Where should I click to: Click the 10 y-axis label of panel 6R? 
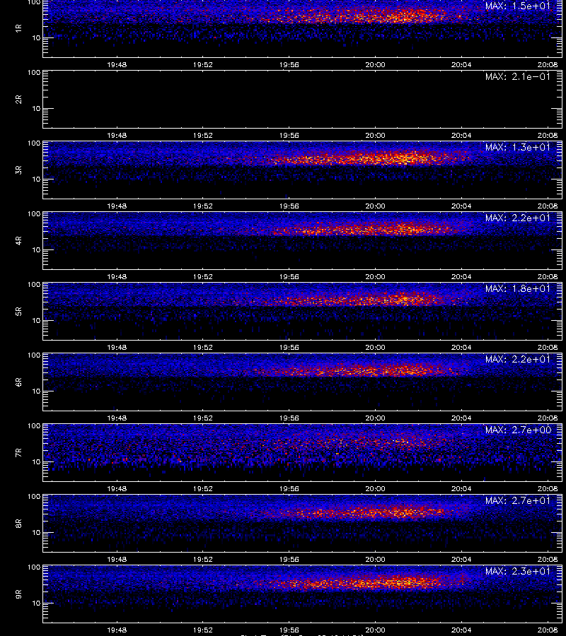click(x=36, y=391)
